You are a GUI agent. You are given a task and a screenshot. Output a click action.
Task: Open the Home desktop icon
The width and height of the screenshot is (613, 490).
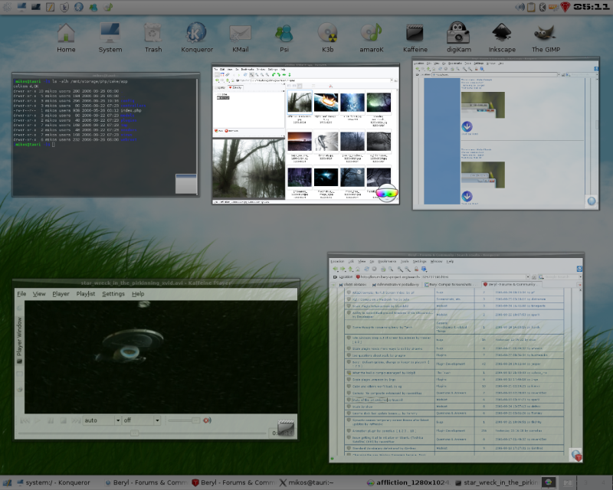coord(66,38)
